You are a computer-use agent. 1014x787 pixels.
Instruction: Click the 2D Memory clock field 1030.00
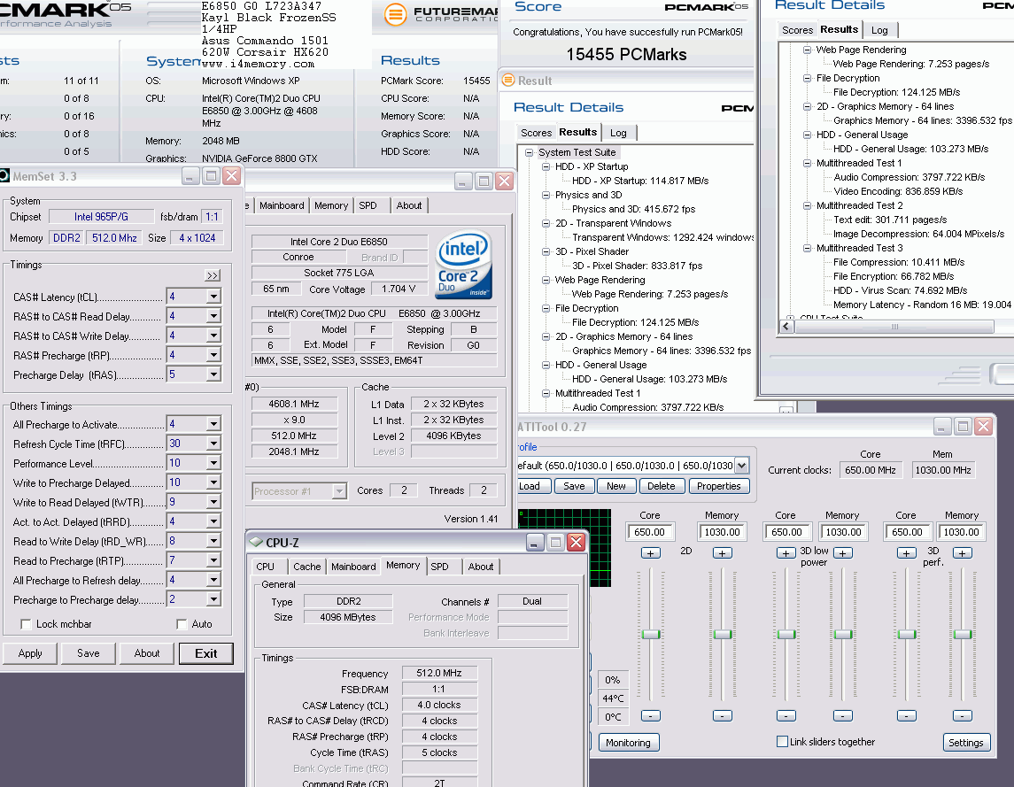tap(723, 532)
